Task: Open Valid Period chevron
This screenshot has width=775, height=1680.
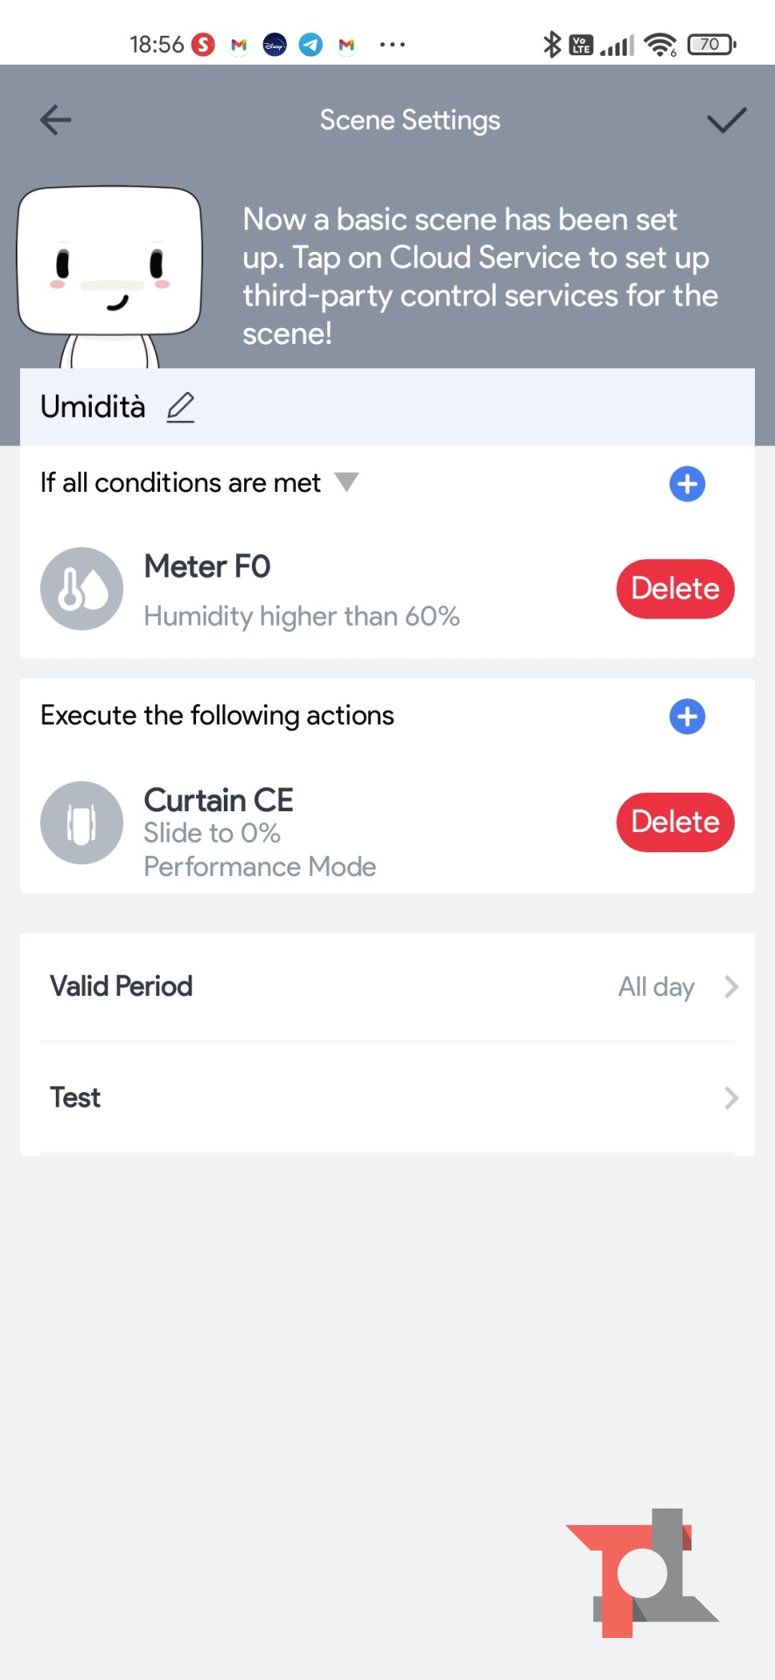Action: coord(731,987)
